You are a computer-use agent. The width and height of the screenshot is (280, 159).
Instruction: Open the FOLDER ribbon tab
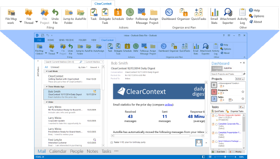[x=83, y=40]
